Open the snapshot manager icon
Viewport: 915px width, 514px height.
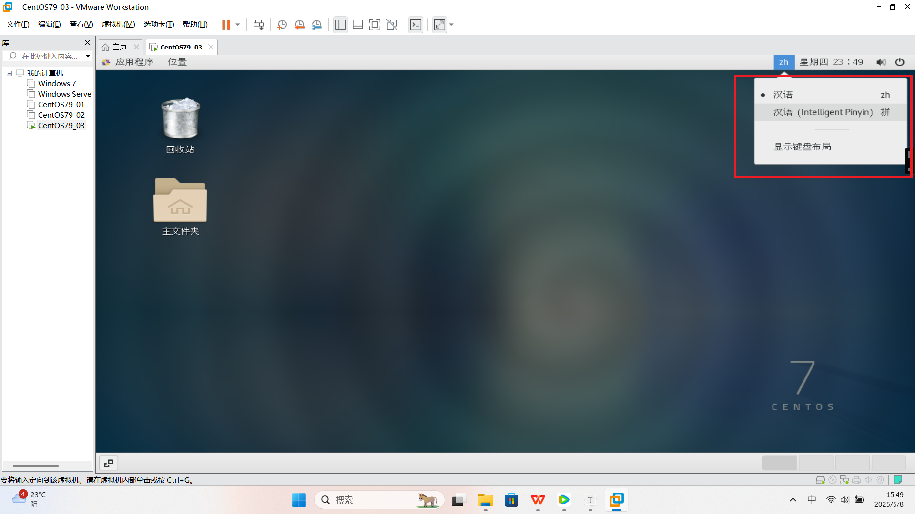[317, 25]
